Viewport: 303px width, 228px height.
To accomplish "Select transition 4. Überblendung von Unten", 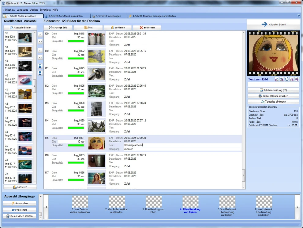I will 190,205.
